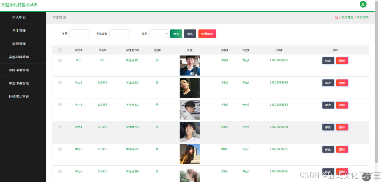
Task: Sort table by 专业 column arrow
Action: 249,50
